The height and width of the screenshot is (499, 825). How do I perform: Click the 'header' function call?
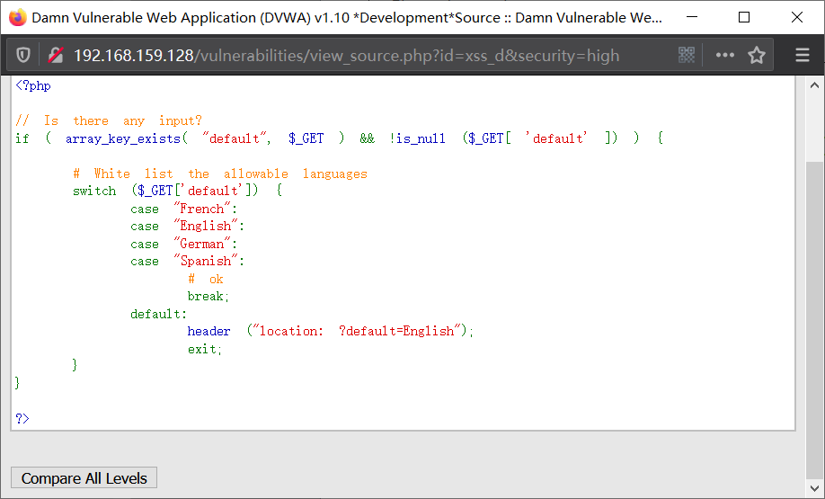[x=208, y=331]
